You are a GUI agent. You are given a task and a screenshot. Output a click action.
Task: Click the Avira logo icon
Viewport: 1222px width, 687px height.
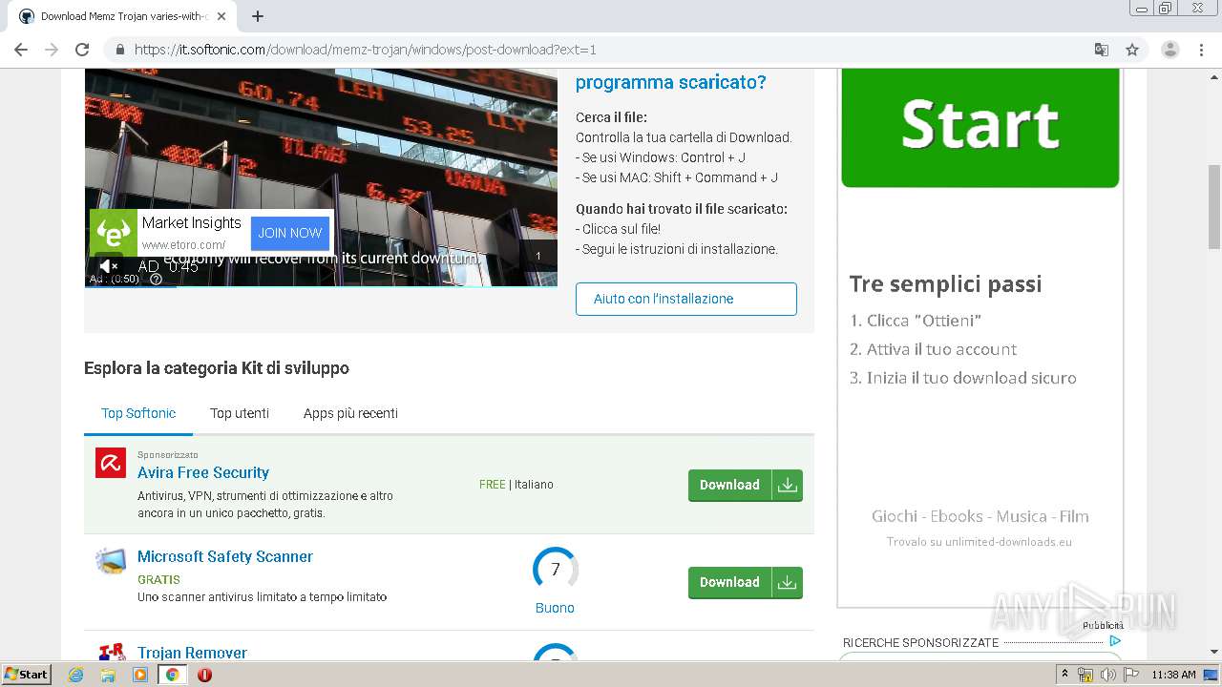[111, 463]
